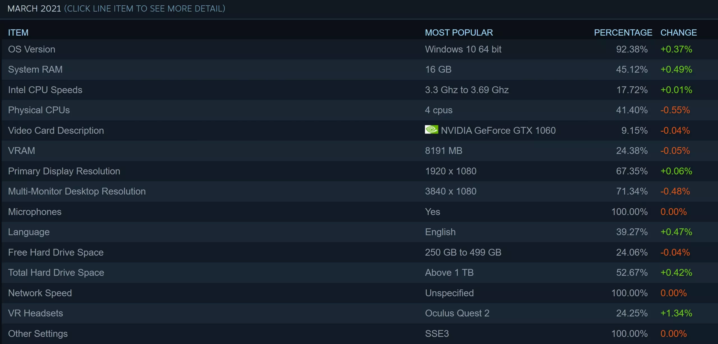
Task: Expand the VRAM line item
Action: pyautogui.click(x=22, y=151)
